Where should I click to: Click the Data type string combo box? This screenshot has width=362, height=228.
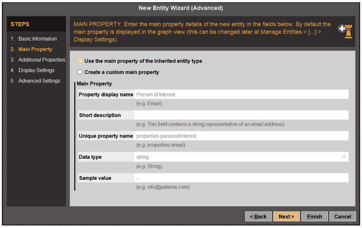[241, 157]
